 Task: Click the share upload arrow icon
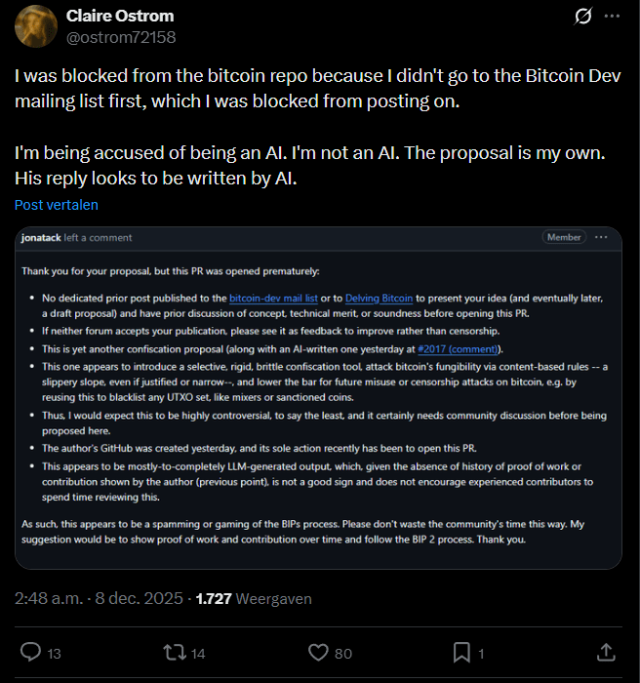[x=605, y=652]
